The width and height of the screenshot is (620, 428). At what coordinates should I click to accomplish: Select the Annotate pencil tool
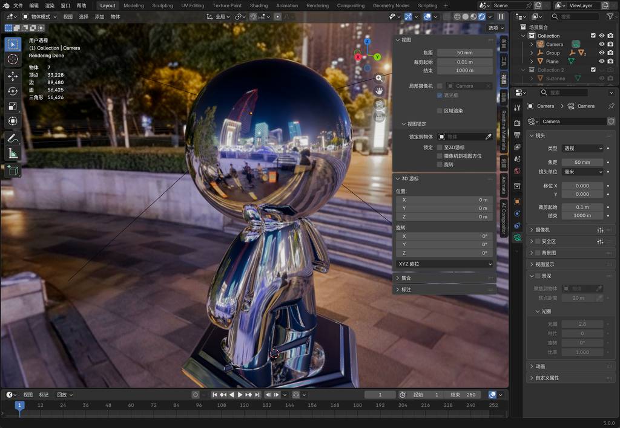click(13, 138)
